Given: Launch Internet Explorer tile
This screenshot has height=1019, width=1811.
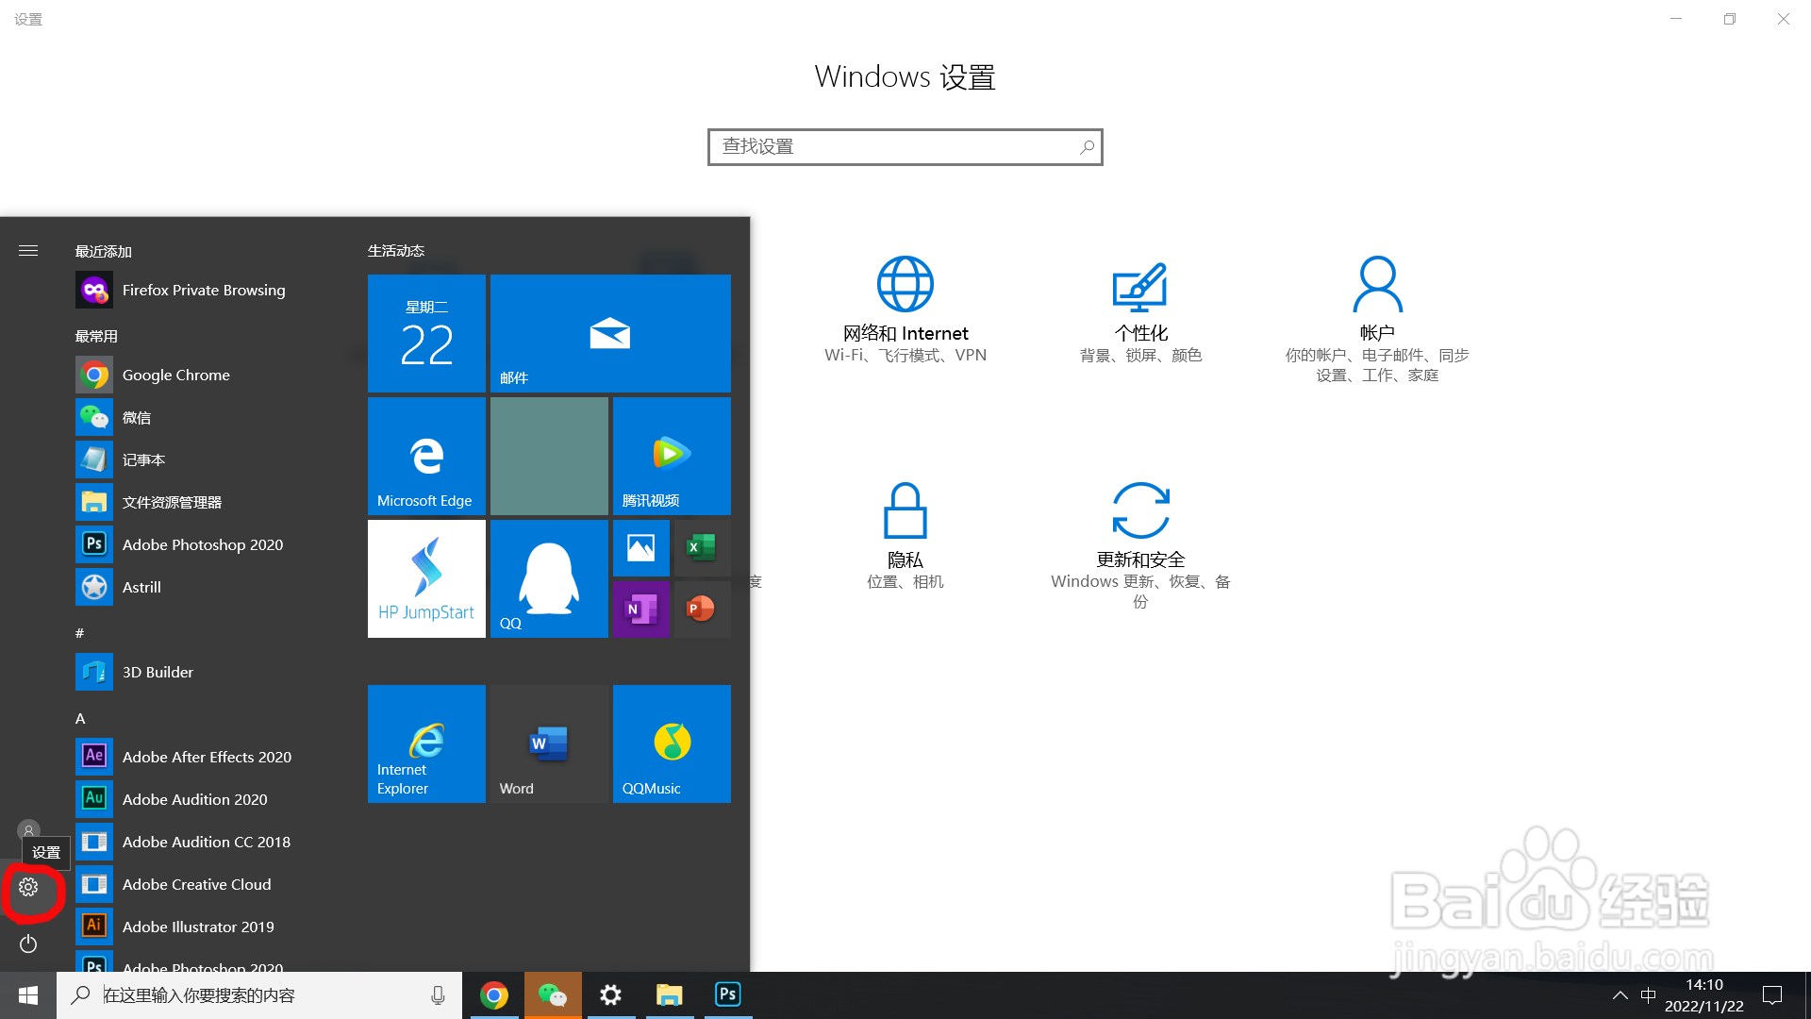Looking at the screenshot, I should pos(426,743).
